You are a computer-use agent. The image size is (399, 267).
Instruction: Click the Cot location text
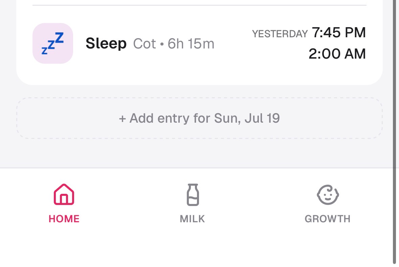145,44
